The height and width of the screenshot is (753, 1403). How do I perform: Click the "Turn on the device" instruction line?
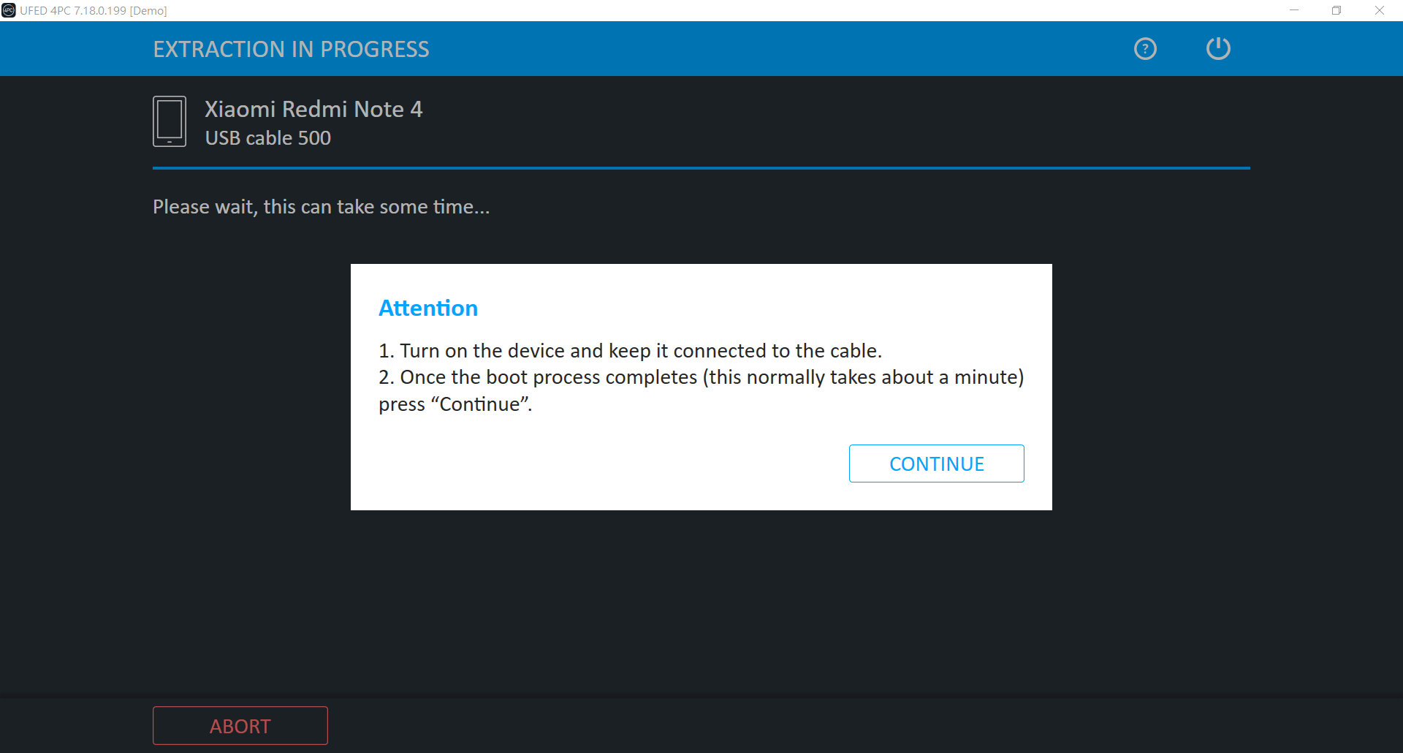pos(630,351)
